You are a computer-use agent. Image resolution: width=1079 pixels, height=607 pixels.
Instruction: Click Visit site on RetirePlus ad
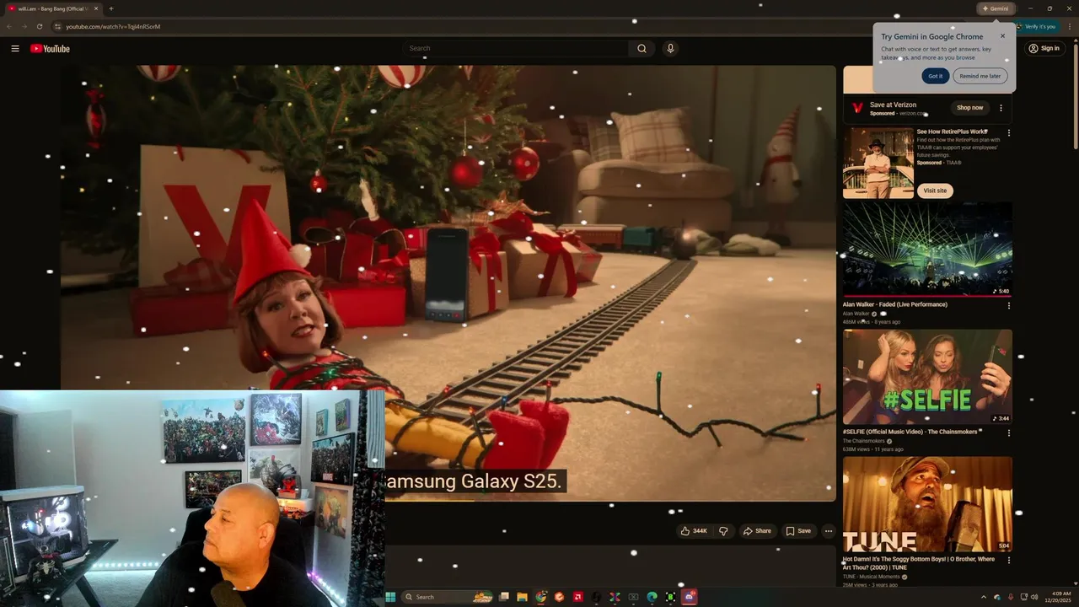click(935, 191)
